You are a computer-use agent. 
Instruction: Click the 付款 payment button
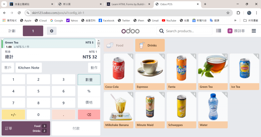point(76,128)
